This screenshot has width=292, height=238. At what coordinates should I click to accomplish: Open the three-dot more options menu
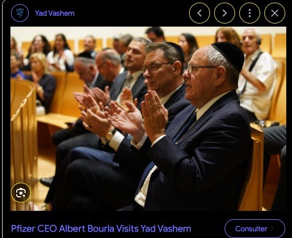(x=250, y=13)
